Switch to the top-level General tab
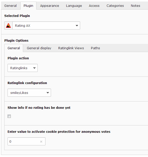The width and height of the screenshot is (148, 157). coord(11,6)
